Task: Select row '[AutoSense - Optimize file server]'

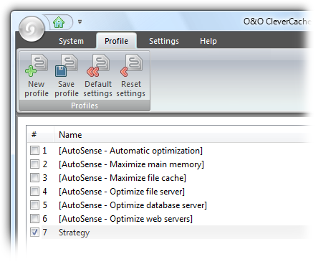Action: point(122,192)
